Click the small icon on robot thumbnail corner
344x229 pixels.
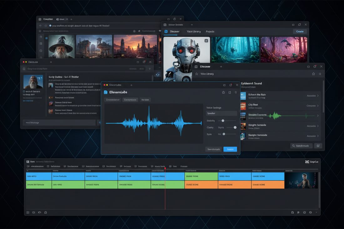[x=206, y=41]
